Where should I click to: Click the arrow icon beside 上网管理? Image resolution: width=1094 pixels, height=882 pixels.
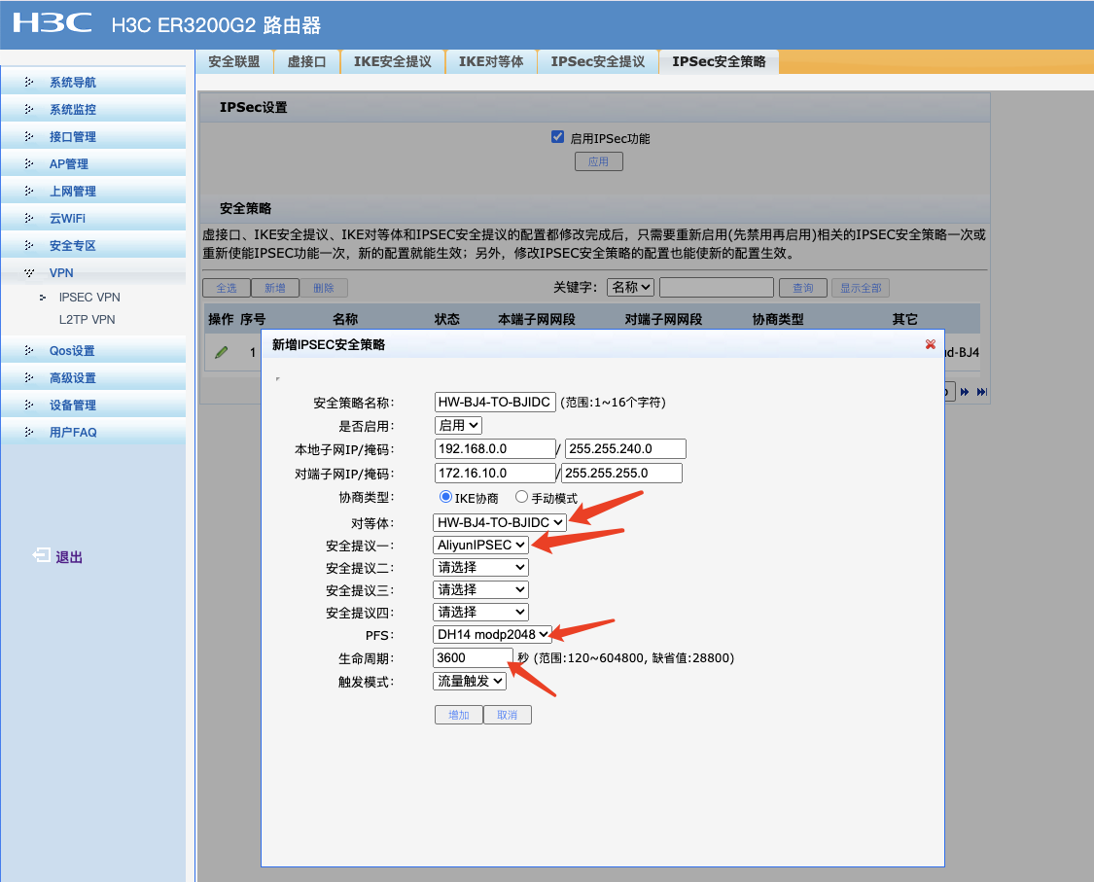pos(28,191)
